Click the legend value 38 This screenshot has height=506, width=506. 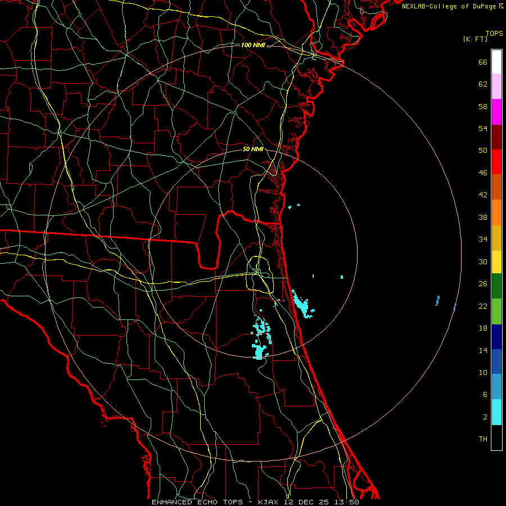(483, 217)
